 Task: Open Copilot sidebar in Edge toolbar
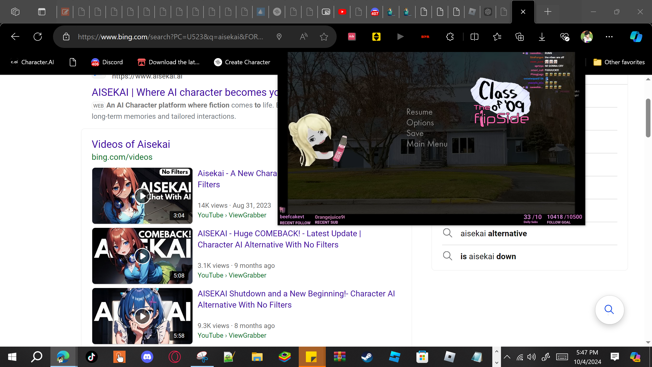[x=636, y=37]
